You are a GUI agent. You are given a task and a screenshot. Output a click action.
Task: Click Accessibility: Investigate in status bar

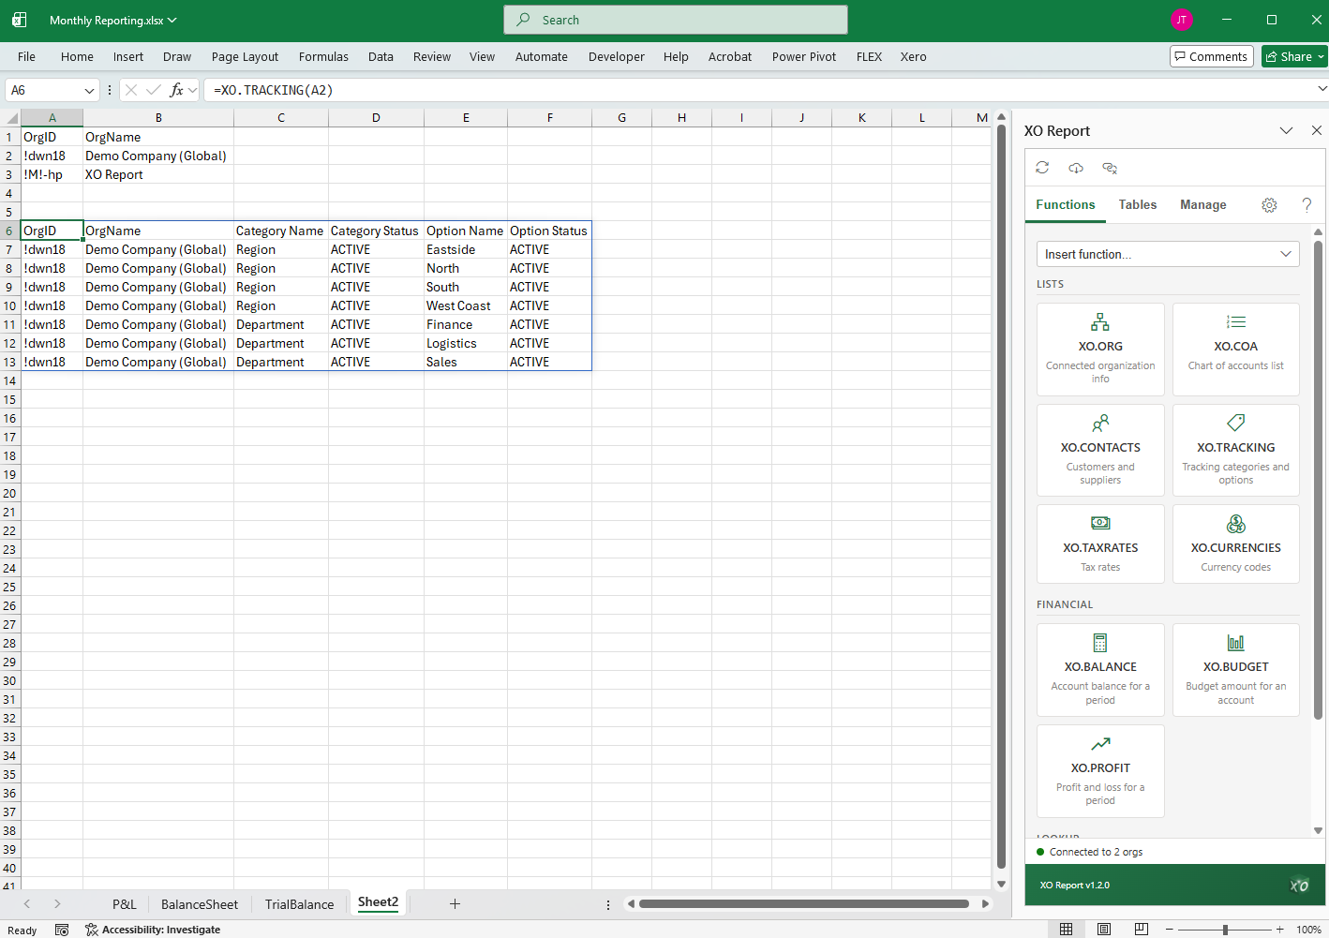pos(153,930)
